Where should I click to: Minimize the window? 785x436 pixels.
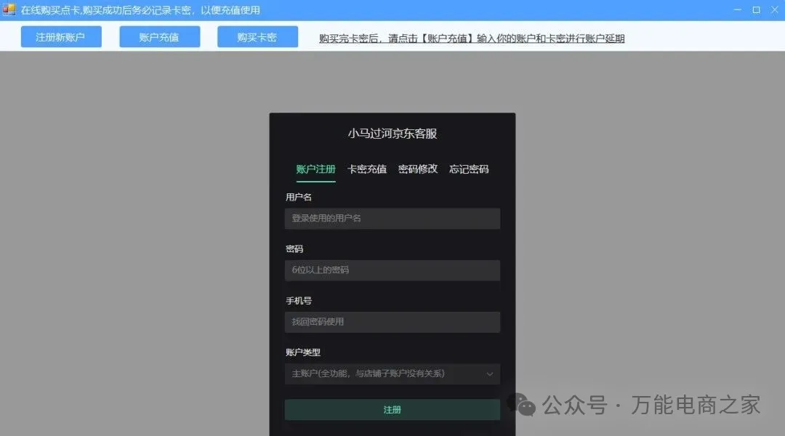738,10
